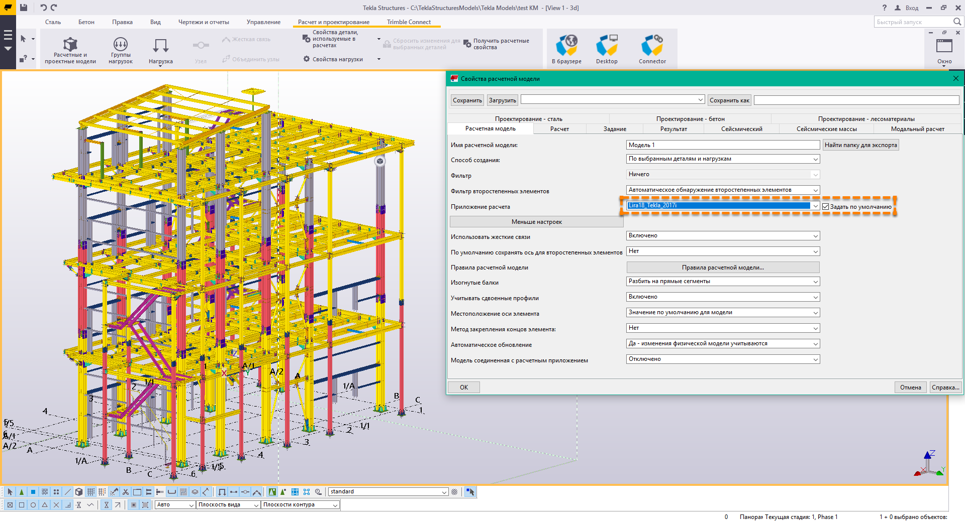Image resolution: width=965 pixels, height=522 pixels.
Task: Open the Изогнутые балки dropdown
Action: [815, 282]
